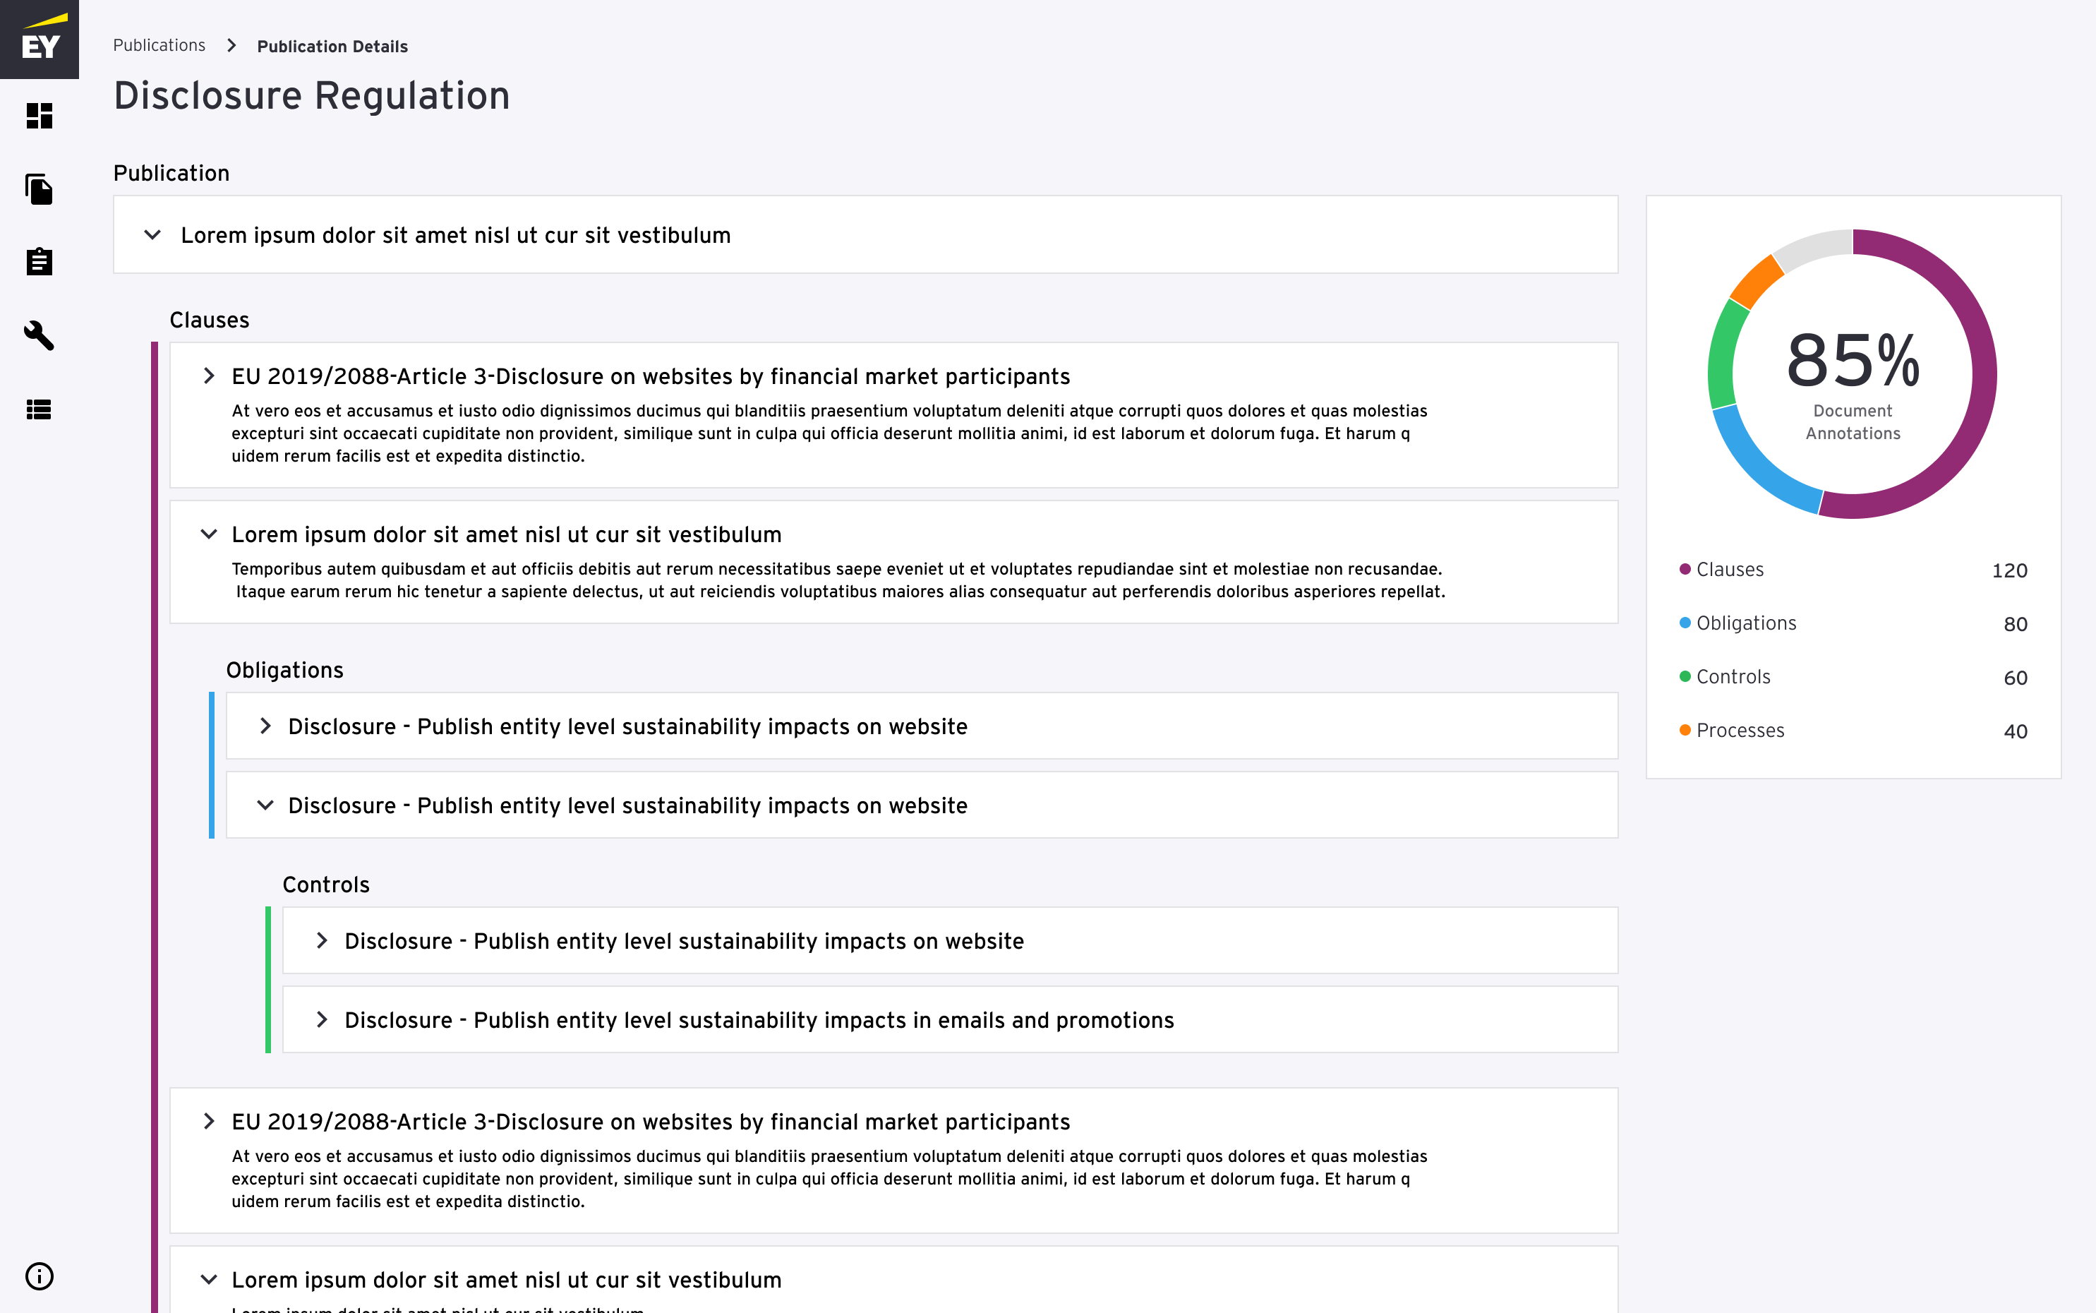Viewport: 2096px width, 1313px height.
Task: Expand the second EU 2019/2088-Article 3 clause
Action: (209, 1121)
